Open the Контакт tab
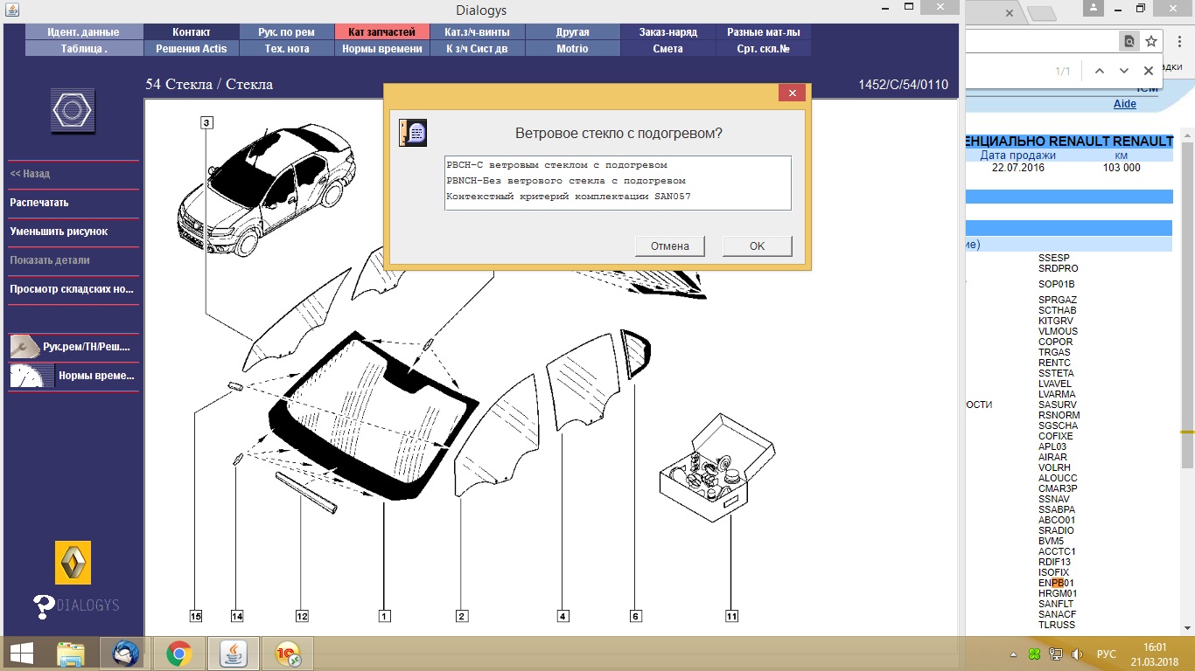Image resolution: width=1195 pixels, height=671 pixels. 191,32
